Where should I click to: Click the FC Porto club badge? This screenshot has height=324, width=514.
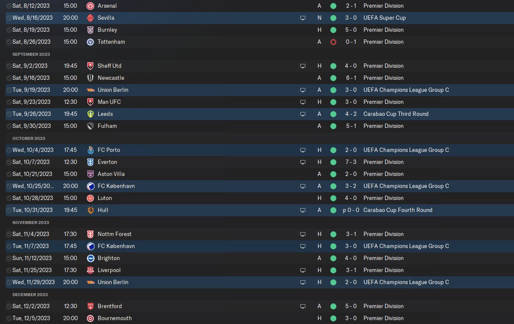tap(90, 150)
